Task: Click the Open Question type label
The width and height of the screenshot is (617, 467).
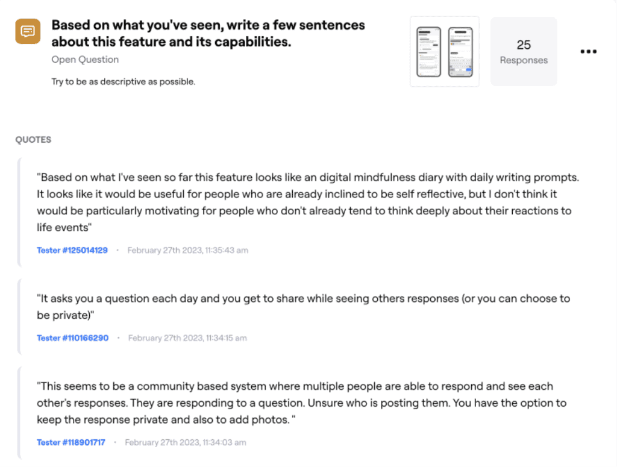Action: coord(85,59)
